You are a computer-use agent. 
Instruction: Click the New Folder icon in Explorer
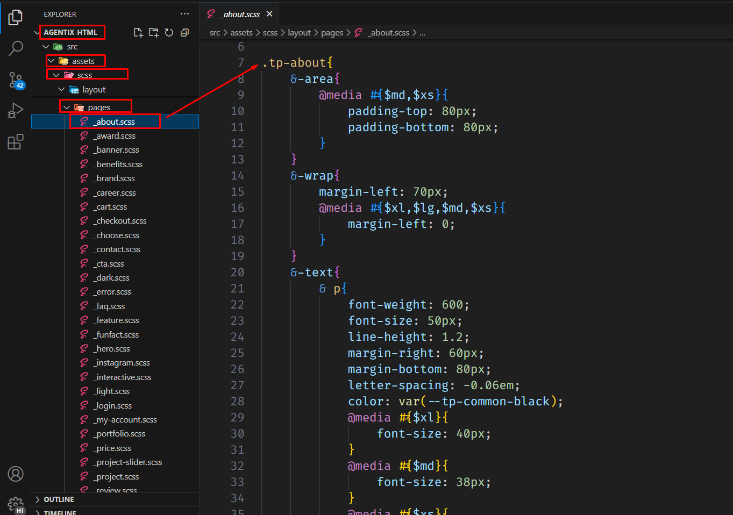pos(154,33)
